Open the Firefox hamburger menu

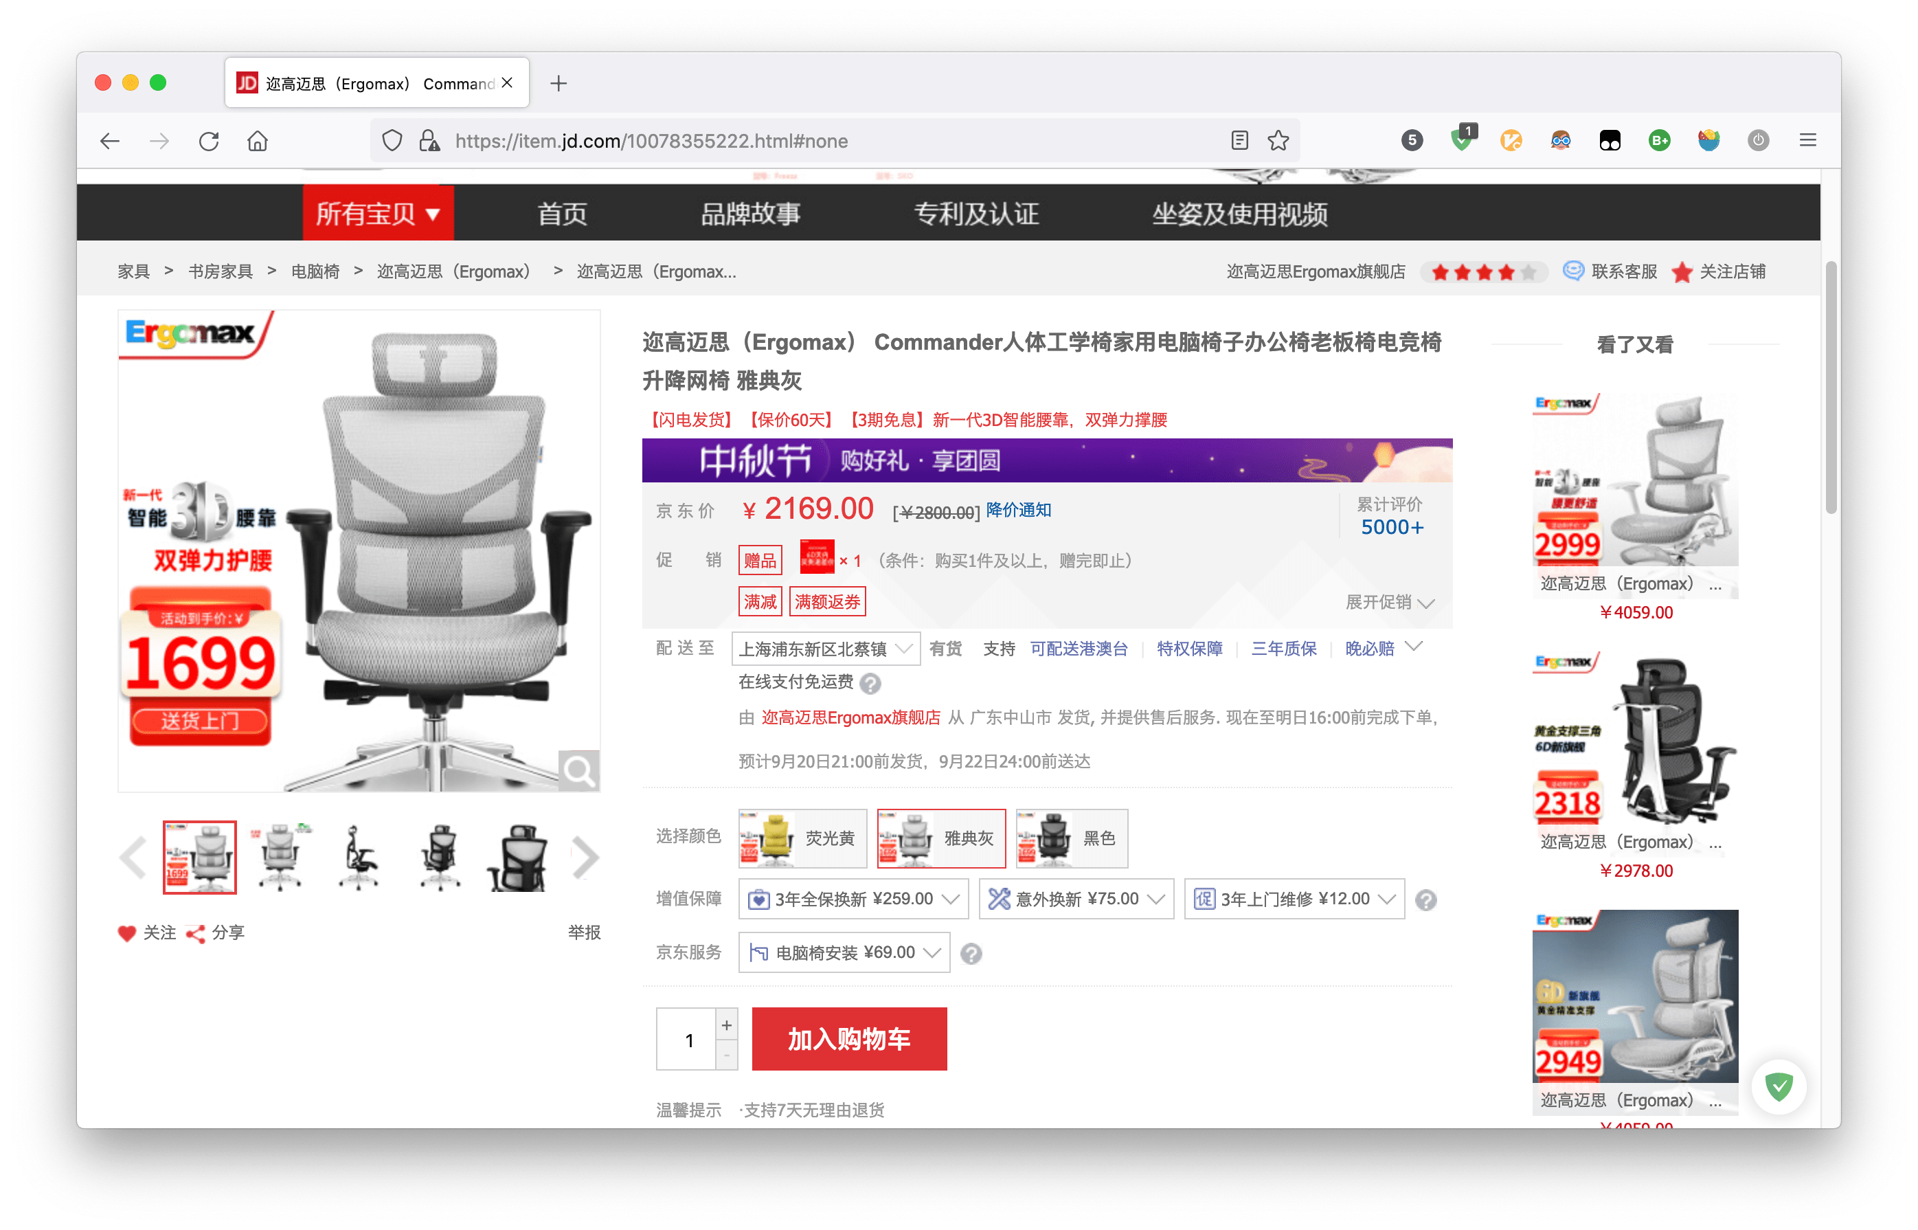1808,141
